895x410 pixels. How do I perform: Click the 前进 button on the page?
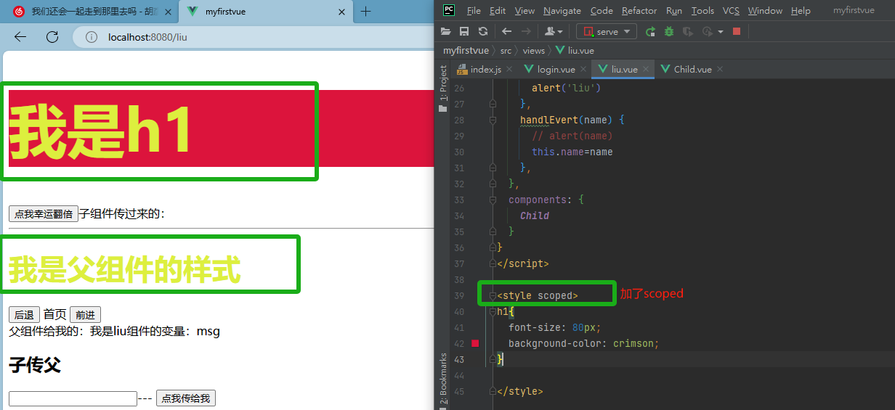[85, 315]
